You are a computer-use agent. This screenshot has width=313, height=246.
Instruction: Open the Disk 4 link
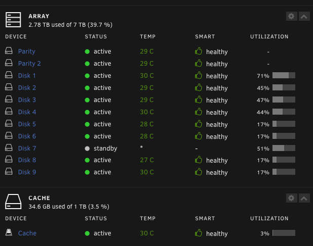coord(27,112)
